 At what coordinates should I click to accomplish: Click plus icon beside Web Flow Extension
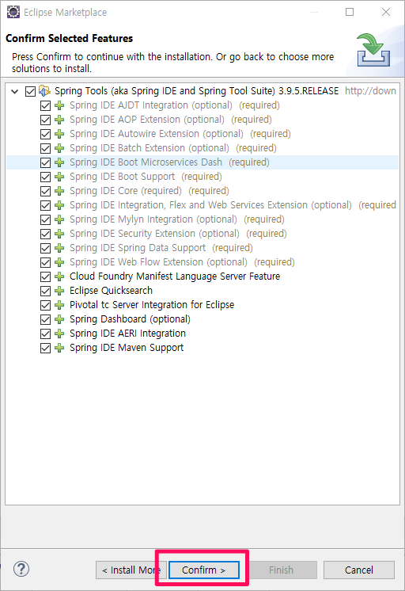click(59, 262)
